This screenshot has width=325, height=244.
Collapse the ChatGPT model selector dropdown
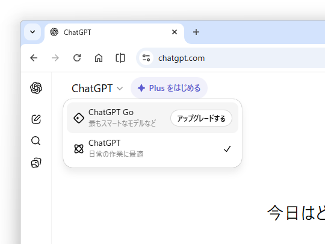click(97, 89)
